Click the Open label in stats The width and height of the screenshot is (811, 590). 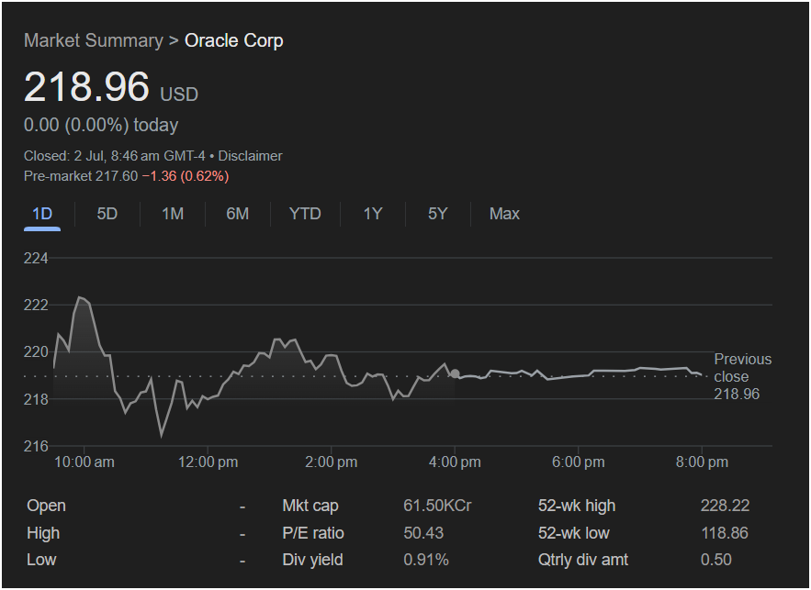46,506
